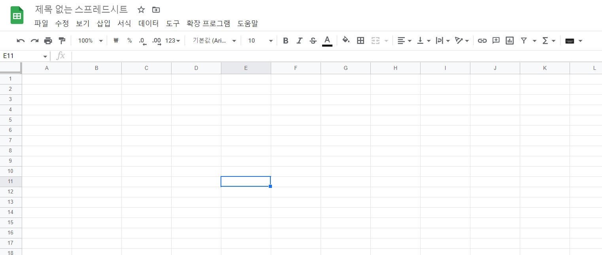
Task: Toggle strikethrough formatting
Action: click(x=313, y=41)
